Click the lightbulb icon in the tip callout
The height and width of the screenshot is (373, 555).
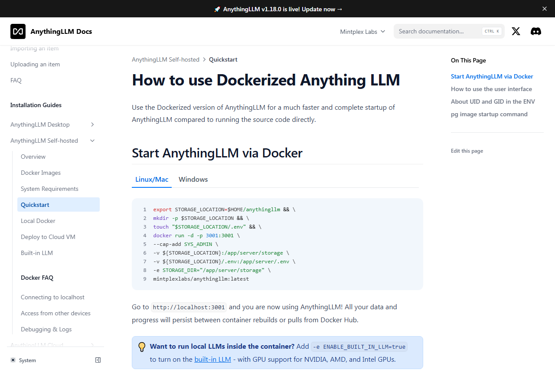tap(142, 347)
